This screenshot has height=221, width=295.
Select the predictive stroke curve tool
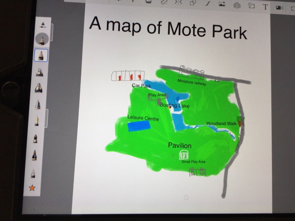[208, 3]
